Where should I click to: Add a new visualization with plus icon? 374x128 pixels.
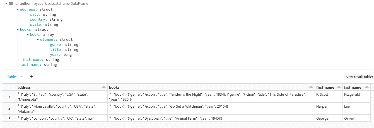[31, 76]
